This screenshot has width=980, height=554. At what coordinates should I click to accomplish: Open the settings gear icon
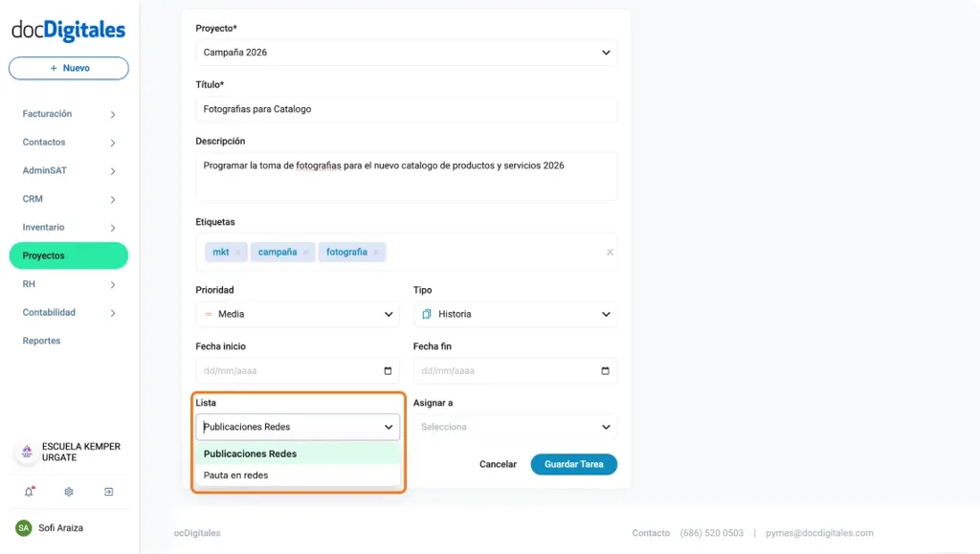click(x=68, y=491)
